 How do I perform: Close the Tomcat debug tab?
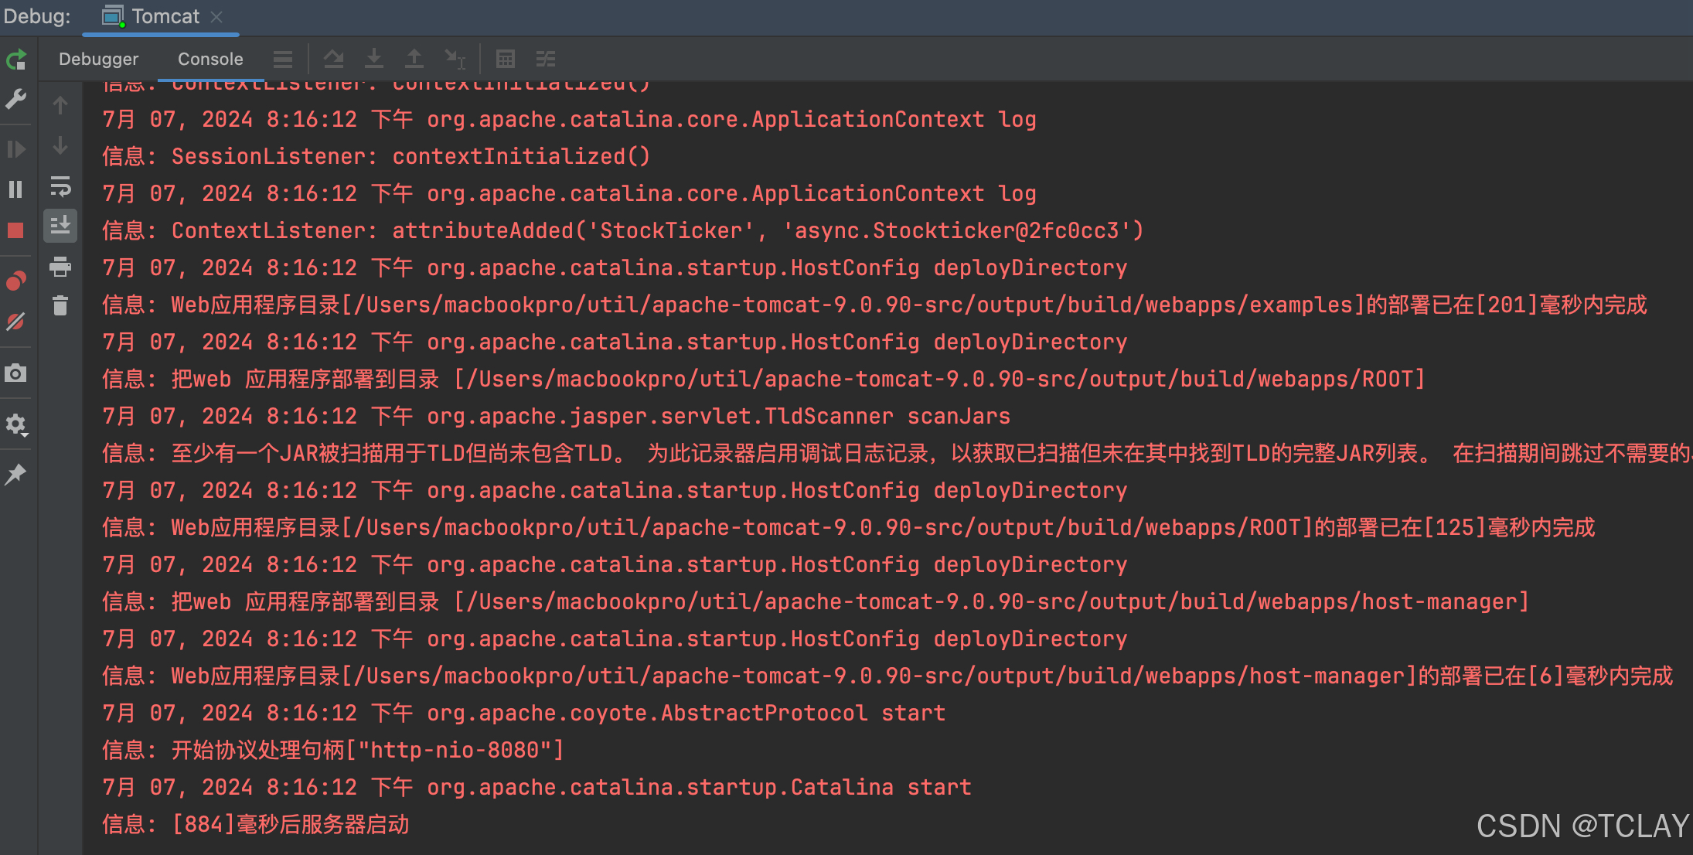click(x=217, y=16)
